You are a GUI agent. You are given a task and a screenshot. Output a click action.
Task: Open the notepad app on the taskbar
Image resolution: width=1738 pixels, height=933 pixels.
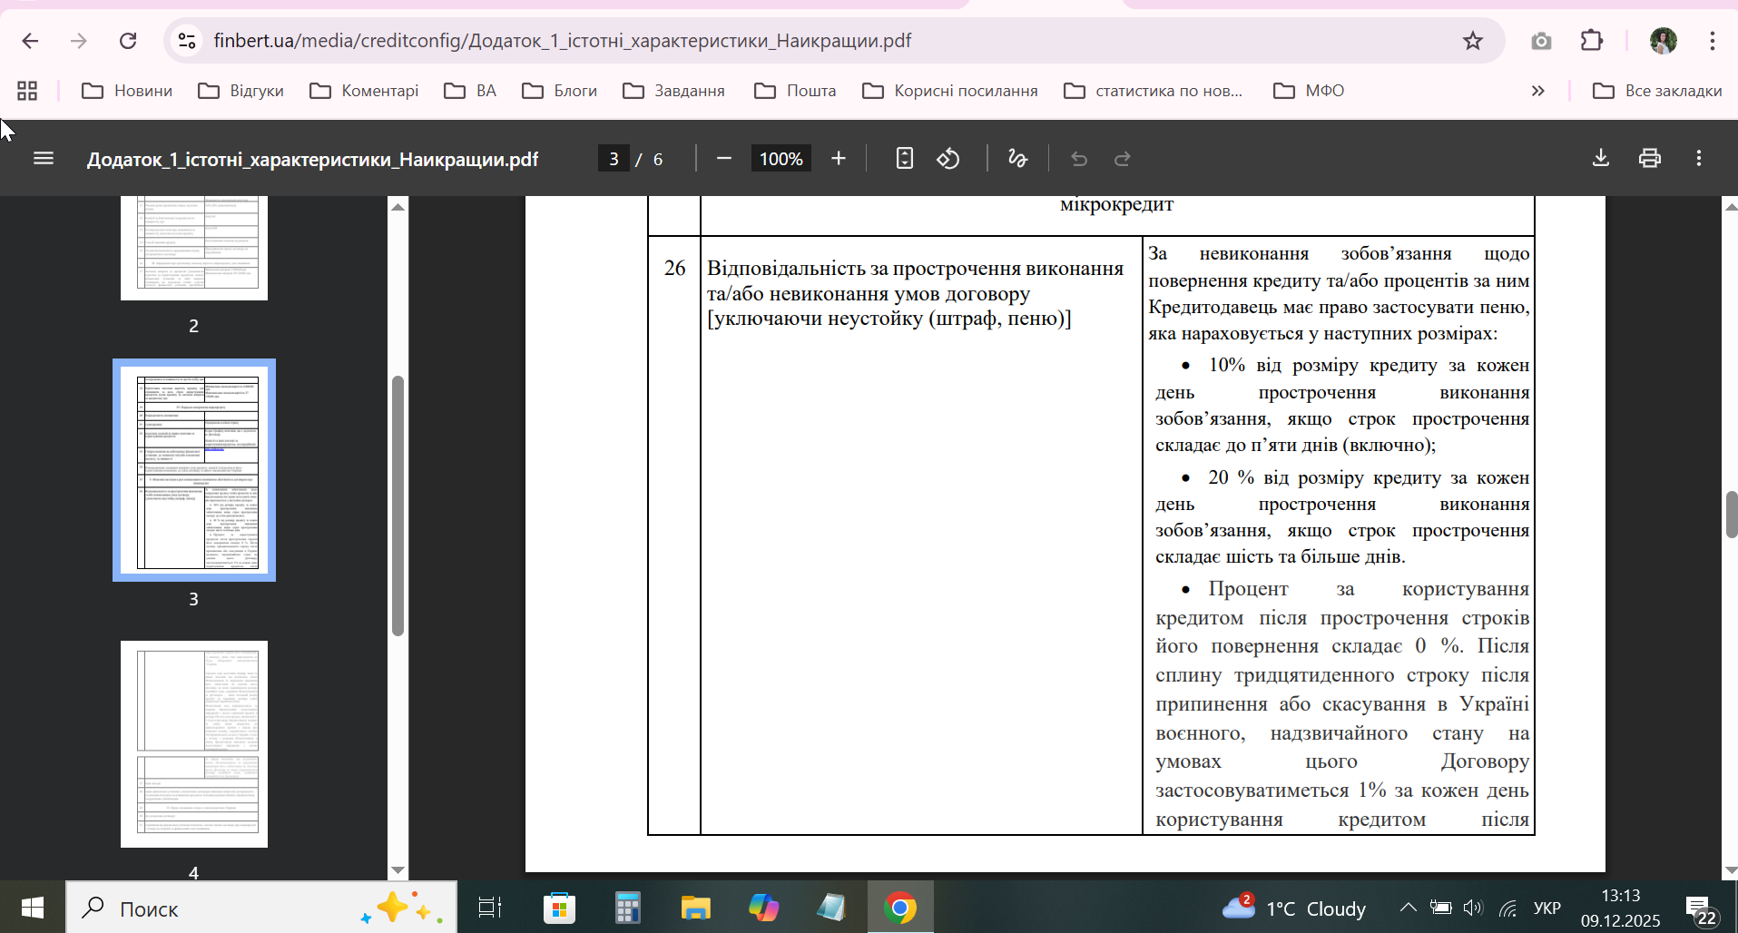pyautogui.click(x=831, y=908)
